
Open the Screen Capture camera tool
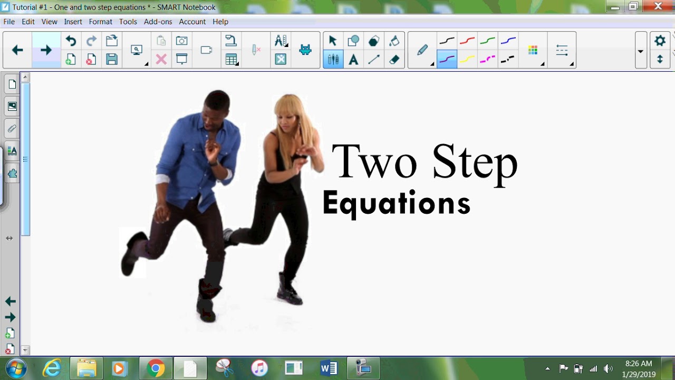point(181,41)
